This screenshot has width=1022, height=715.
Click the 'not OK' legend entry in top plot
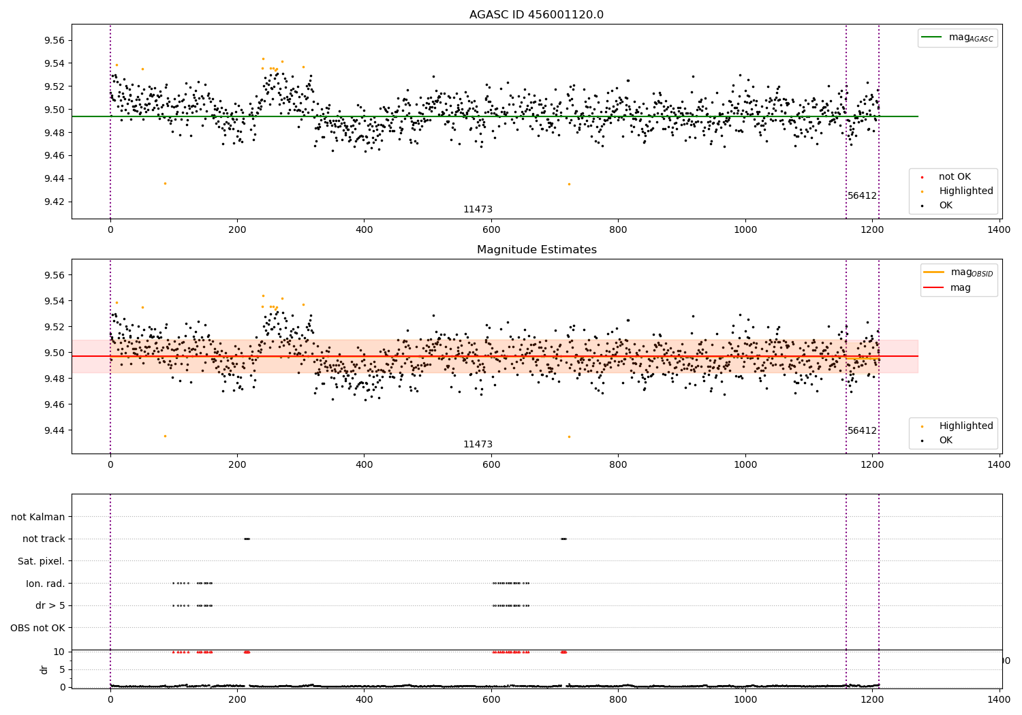955,177
